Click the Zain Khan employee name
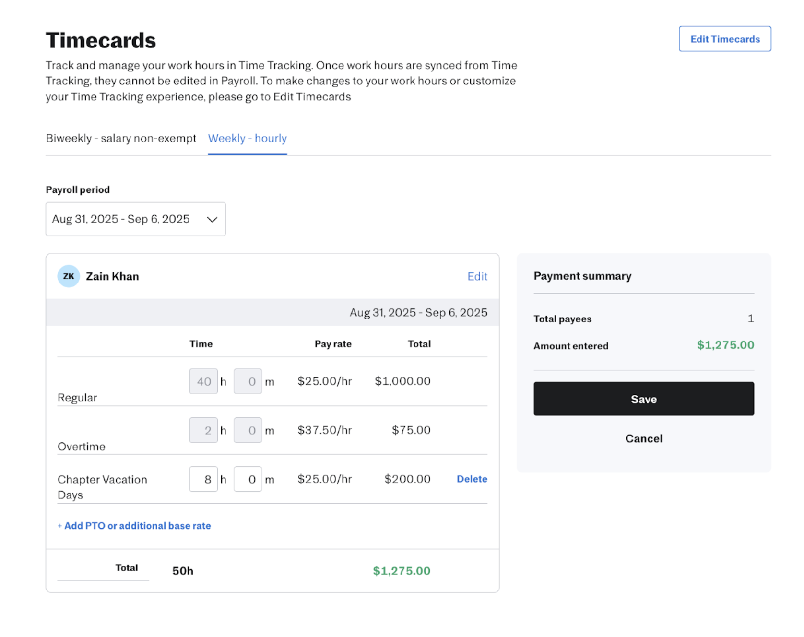This screenshot has height=637, width=804. point(112,276)
